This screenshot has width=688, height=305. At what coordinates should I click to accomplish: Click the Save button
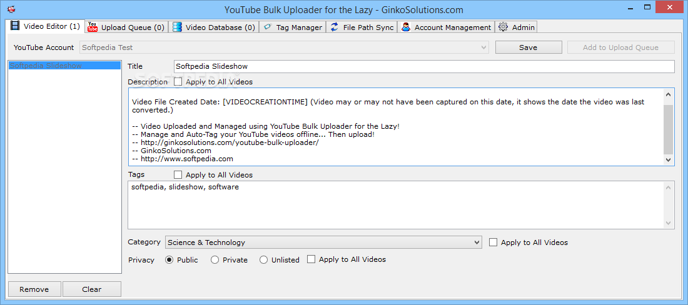click(529, 47)
